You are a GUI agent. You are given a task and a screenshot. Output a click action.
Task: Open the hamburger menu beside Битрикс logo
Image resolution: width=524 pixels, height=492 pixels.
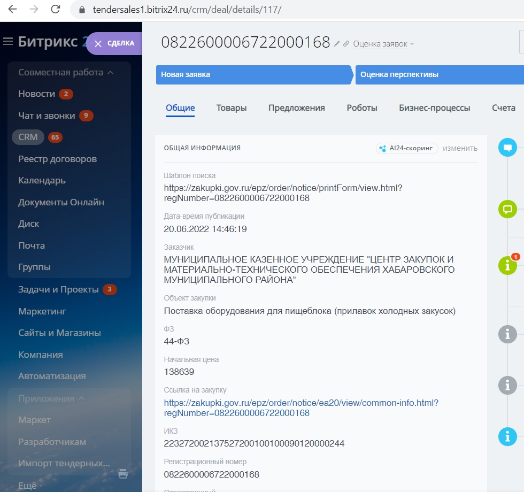click(x=8, y=42)
